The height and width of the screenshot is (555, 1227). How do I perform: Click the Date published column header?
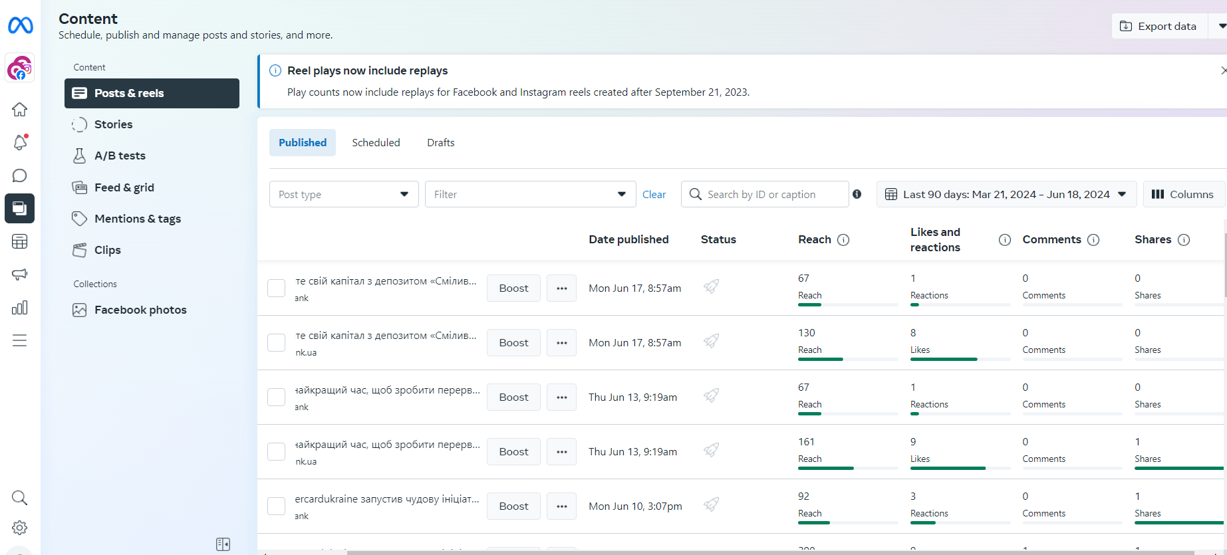click(x=628, y=240)
